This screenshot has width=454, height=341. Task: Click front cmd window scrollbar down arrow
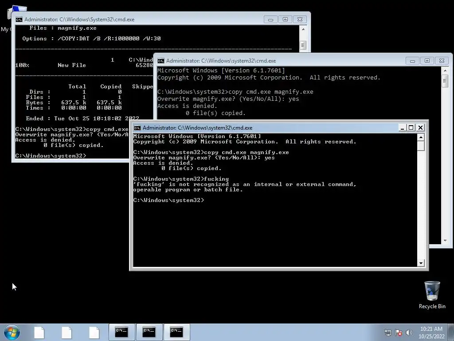[421, 263]
